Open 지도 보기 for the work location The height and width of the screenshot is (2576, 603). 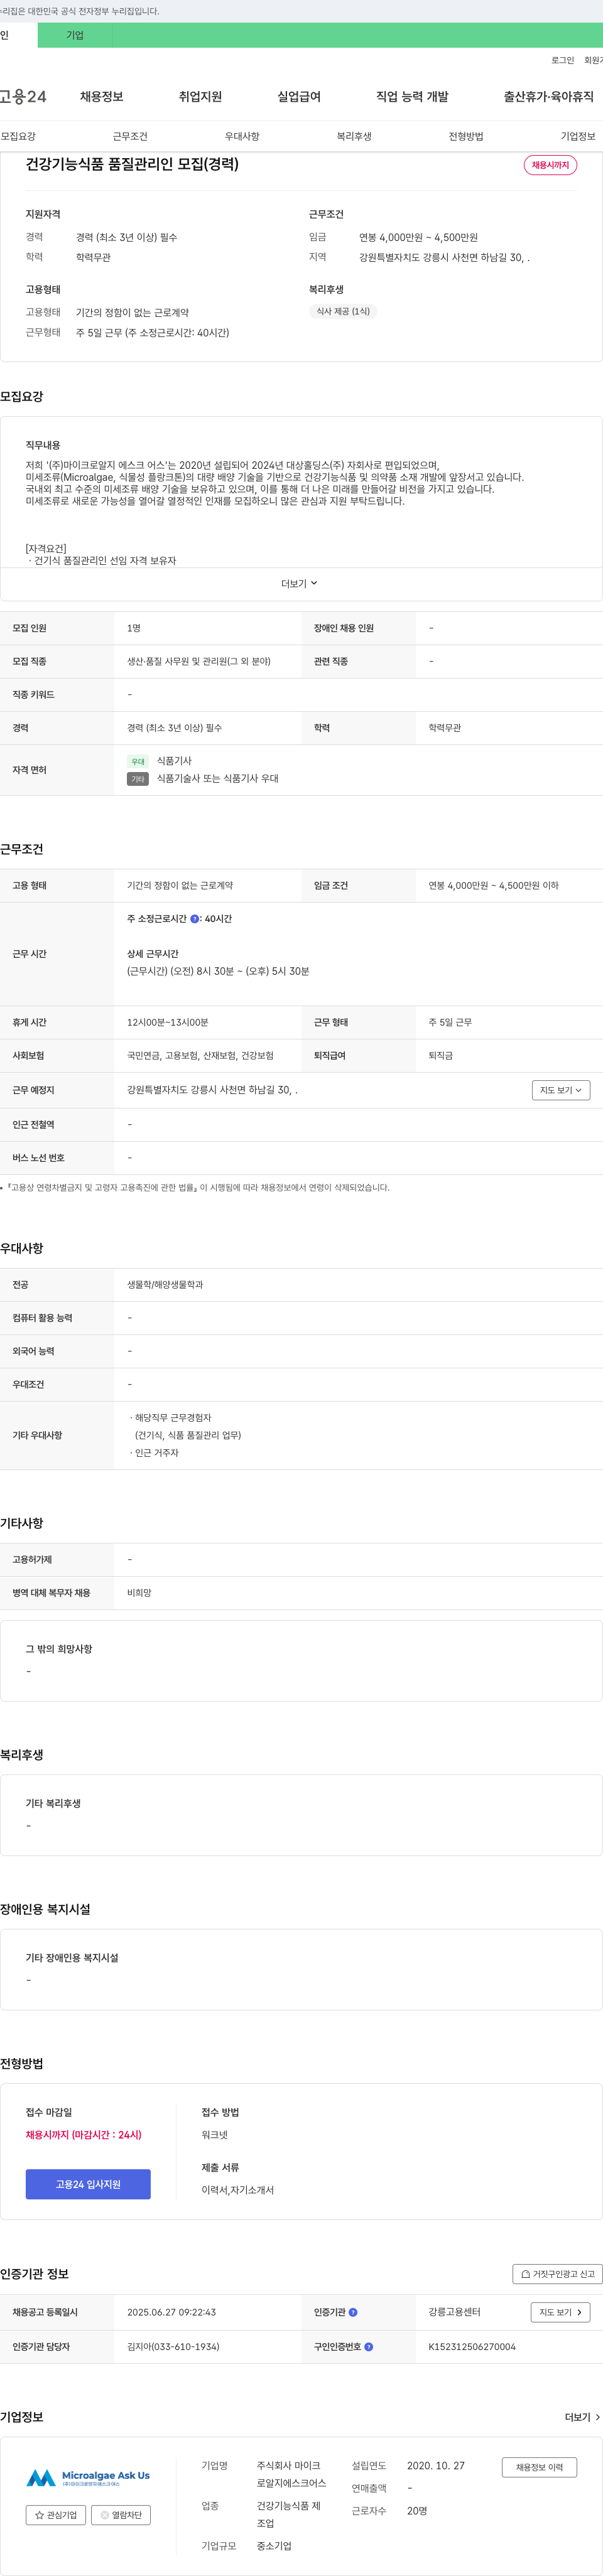[561, 1090]
